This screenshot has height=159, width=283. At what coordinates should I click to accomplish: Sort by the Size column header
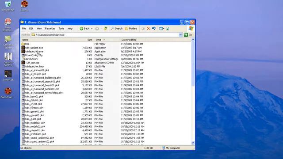pos(83,40)
